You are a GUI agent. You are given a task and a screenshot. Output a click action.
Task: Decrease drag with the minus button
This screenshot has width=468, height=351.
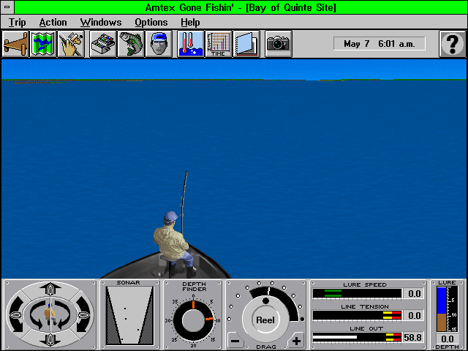(x=235, y=341)
